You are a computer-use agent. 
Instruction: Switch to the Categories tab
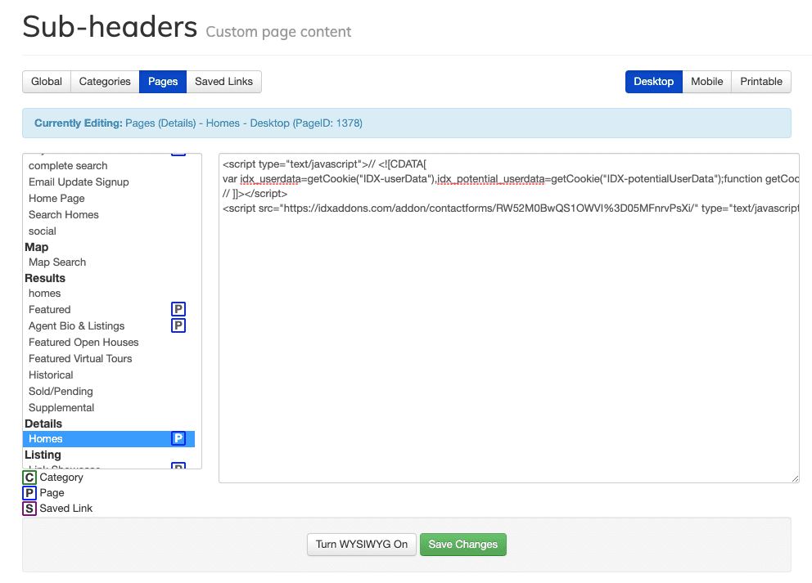pyautogui.click(x=105, y=82)
